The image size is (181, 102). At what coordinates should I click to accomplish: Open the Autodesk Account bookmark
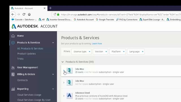pyautogui.click(x=84, y=20)
